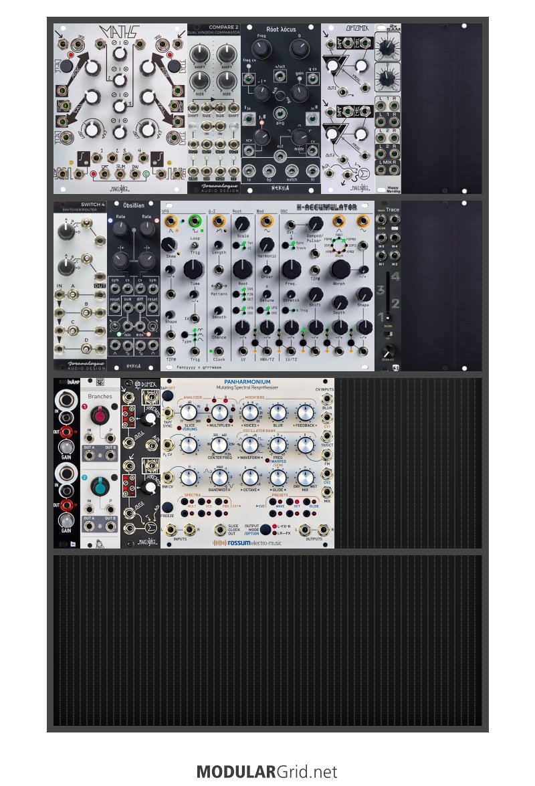Screen dimensions: 535x786
Task: Click knob 1 on the 2x SAM module
Action: click(x=387, y=48)
